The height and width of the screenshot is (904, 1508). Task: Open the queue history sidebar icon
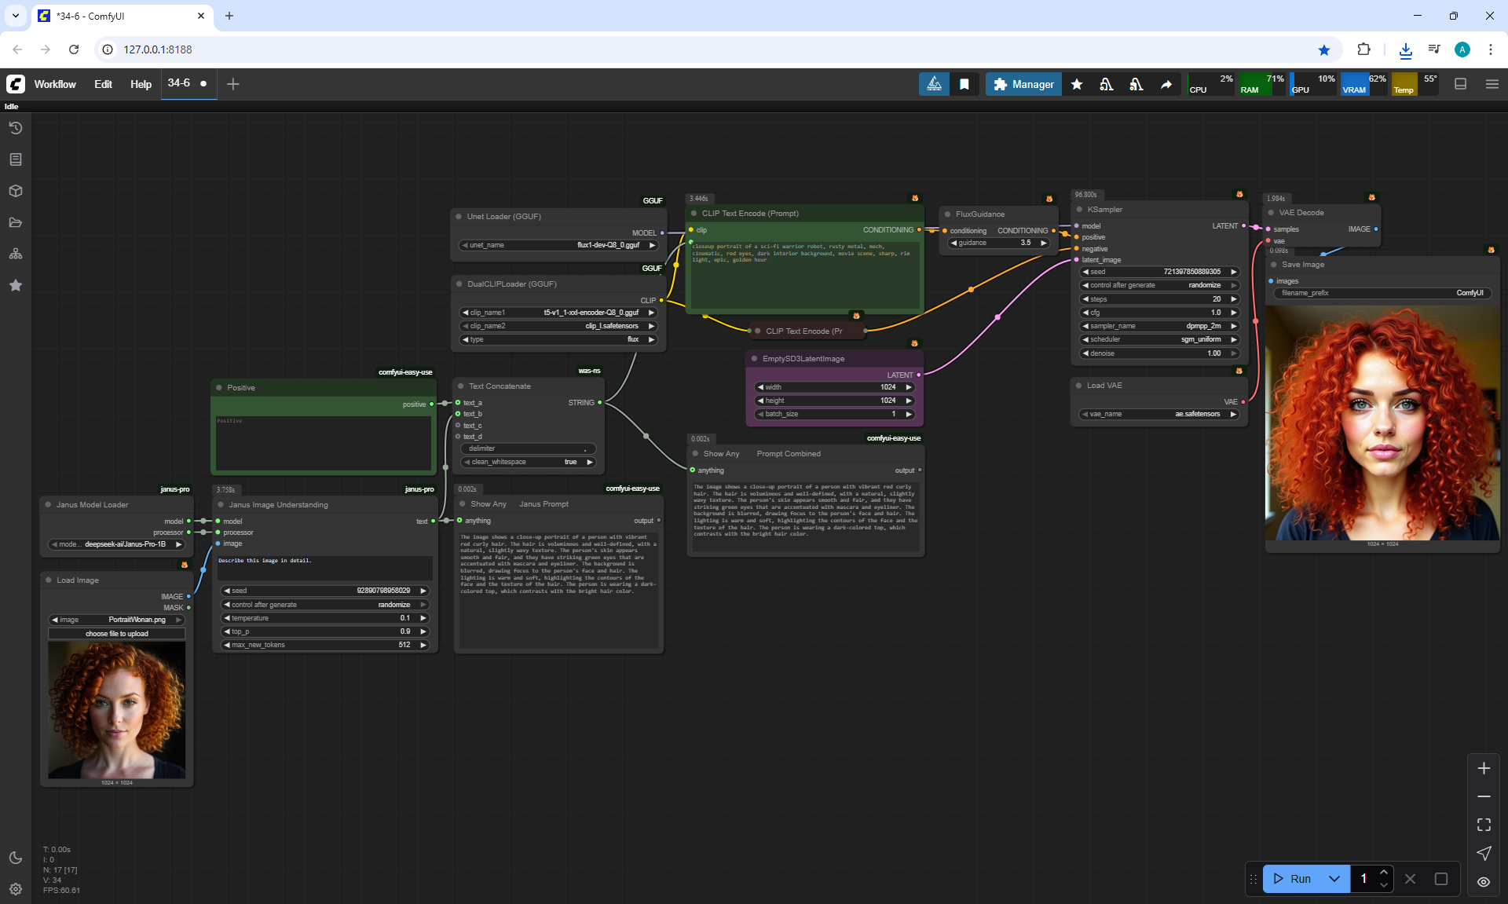15,128
